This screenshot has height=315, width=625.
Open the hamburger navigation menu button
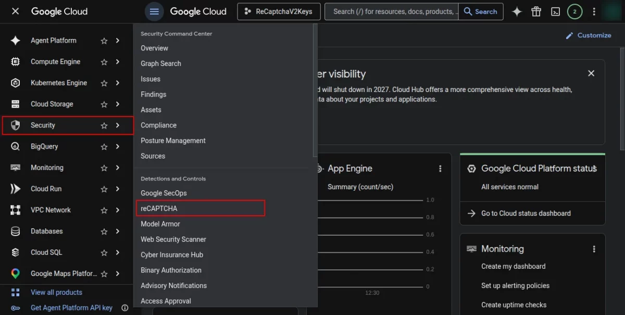(154, 11)
